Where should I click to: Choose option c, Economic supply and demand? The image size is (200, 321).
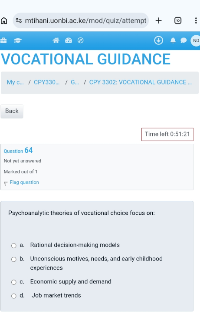pyautogui.click(x=13, y=282)
